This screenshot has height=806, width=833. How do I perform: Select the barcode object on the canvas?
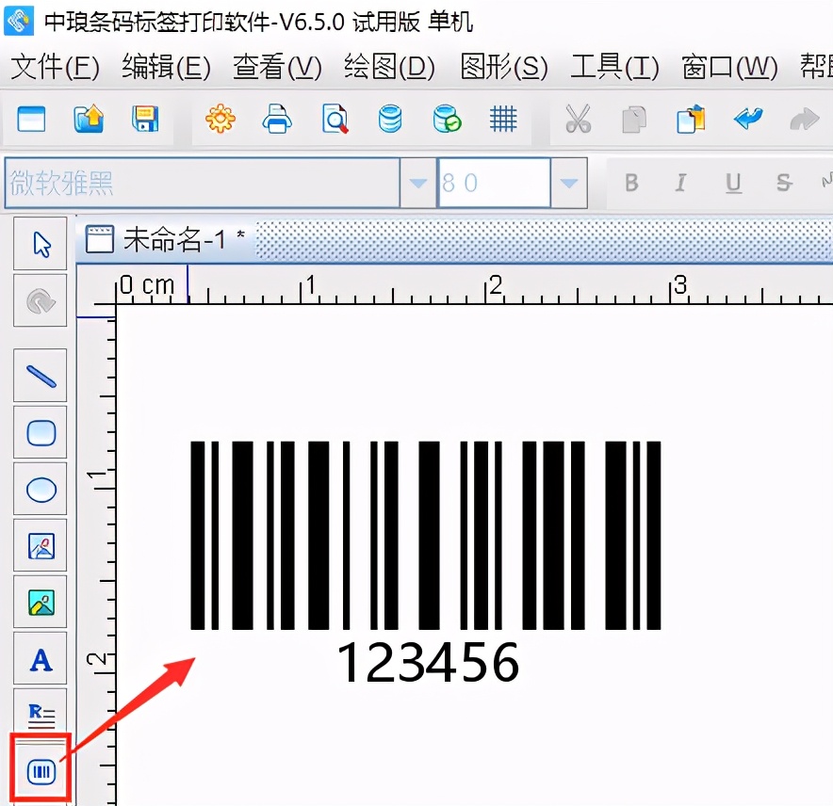(426, 535)
